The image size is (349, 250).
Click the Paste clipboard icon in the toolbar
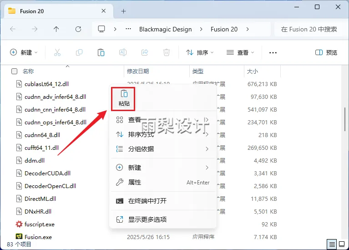coord(101,52)
